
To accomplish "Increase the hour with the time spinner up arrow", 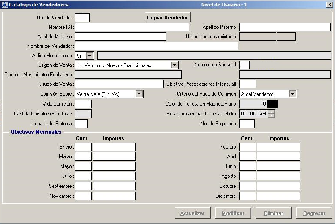I will pyautogui.click(x=271, y=112).
